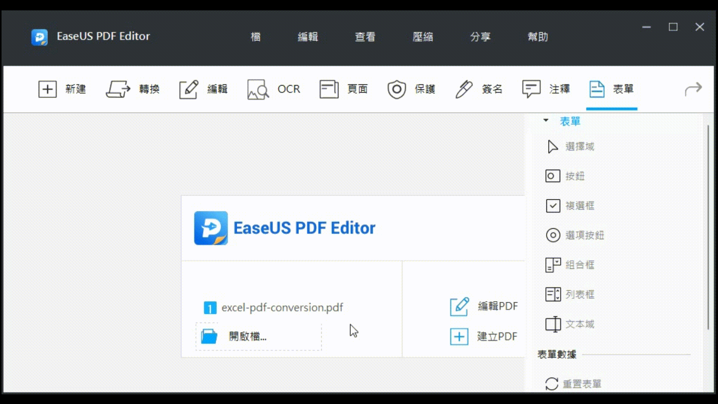This screenshot has width=718, height=404.
Task: Add a 按鈕 button form field
Action: point(553,176)
